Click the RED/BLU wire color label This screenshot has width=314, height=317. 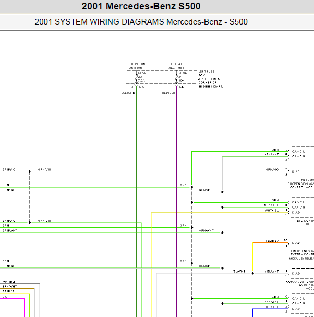pos(168,93)
